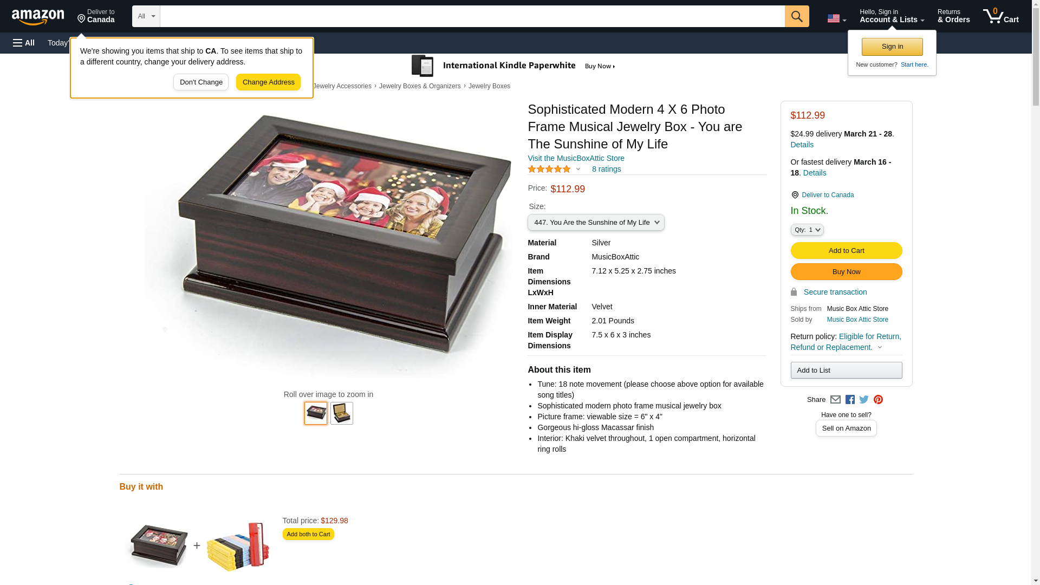
Task: Share on Pinterest icon
Action: [878, 400]
